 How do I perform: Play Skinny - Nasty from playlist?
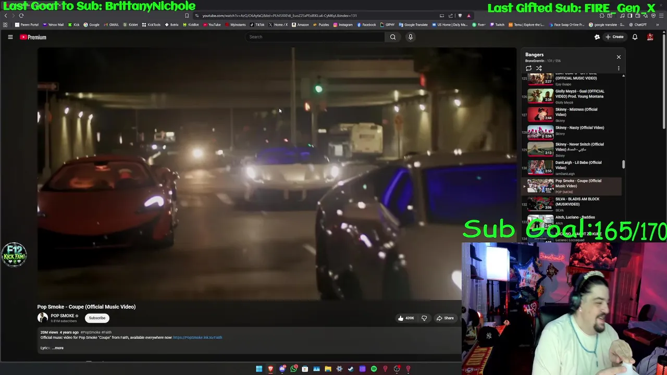click(572, 132)
